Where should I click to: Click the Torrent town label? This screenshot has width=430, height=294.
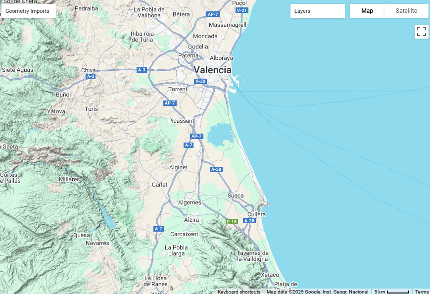pos(178,89)
